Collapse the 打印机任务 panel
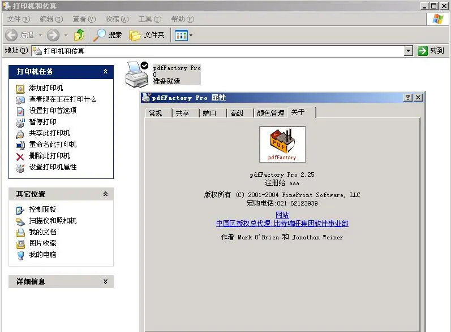451x332 pixels. tap(106, 72)
